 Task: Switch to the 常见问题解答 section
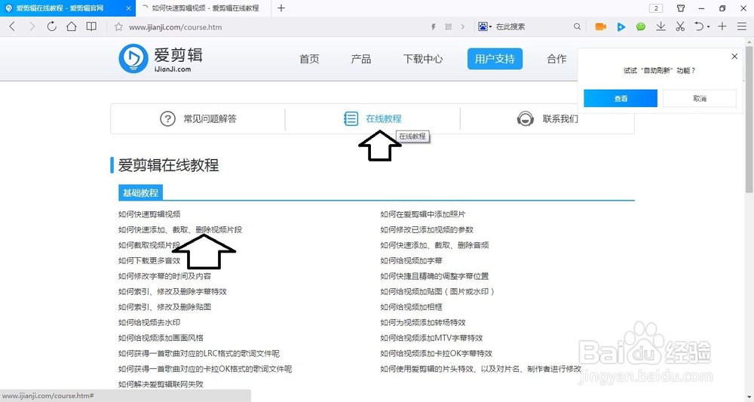coord(198,118)
